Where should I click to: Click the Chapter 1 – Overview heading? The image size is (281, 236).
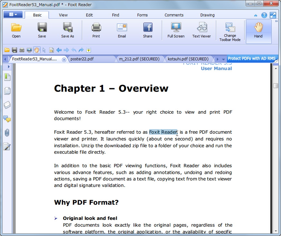(111, 88)
